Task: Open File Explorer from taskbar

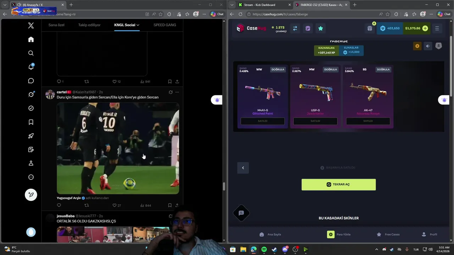Action: 243,249
